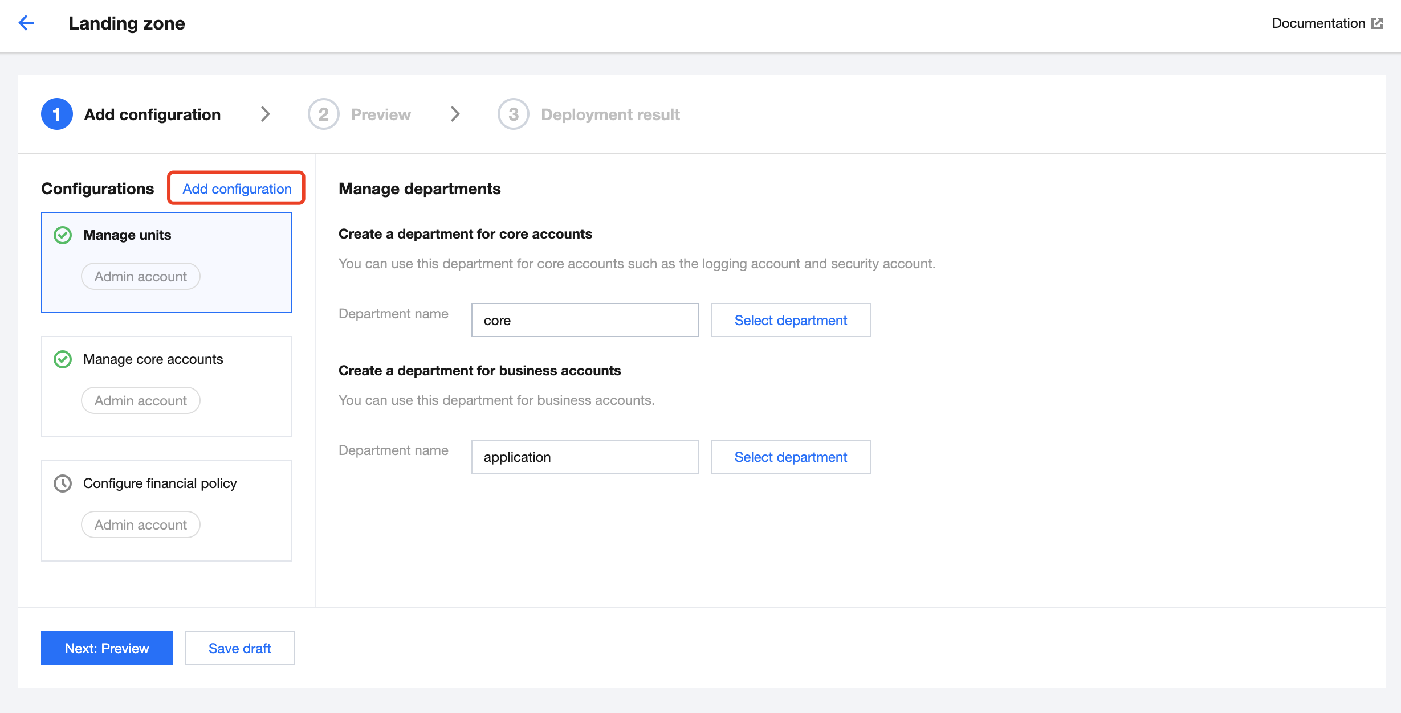
Task: Click the step 1 circle indicator
Action: pyautogui.click(x=56, y=114)
